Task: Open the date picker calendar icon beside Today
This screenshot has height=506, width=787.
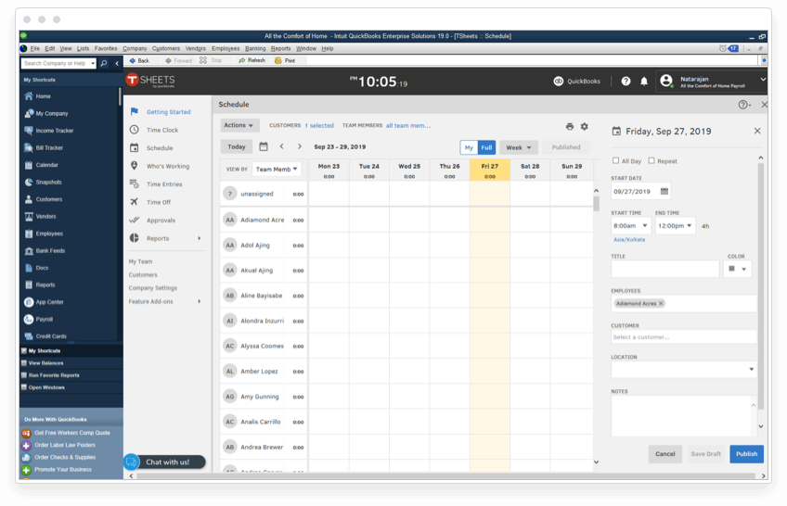Action: 264,146
